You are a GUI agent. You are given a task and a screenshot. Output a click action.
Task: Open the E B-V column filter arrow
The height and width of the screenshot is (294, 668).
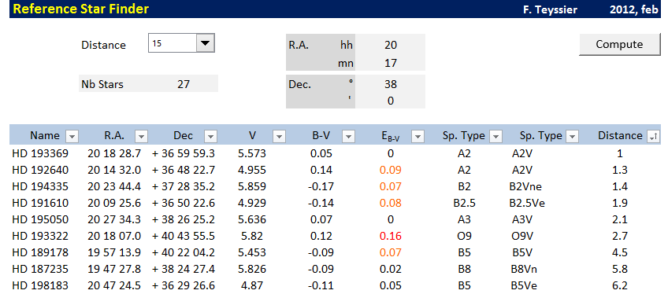click(x=417, y=136)
